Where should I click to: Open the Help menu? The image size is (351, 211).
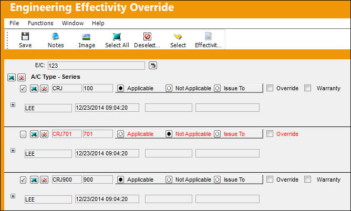pos(98,23)
